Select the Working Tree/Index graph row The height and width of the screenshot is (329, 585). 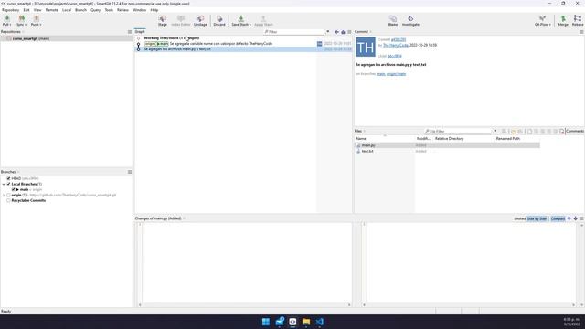243,38
